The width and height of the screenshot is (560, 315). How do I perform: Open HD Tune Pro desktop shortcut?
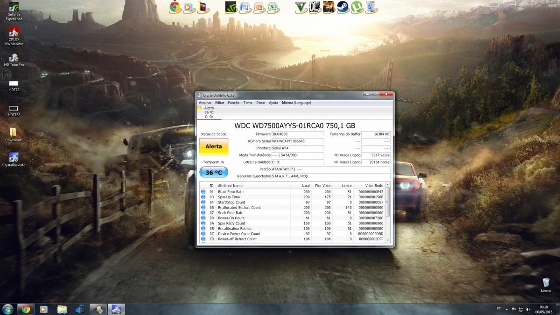14,60
